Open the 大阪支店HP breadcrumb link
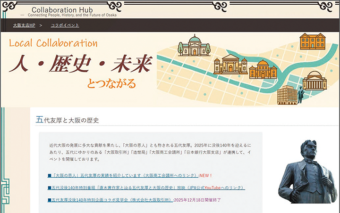Viewport: 340px width, 213px height. 24,25
